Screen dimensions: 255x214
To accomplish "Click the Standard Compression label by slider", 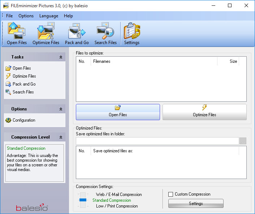I will pos(112,200).
